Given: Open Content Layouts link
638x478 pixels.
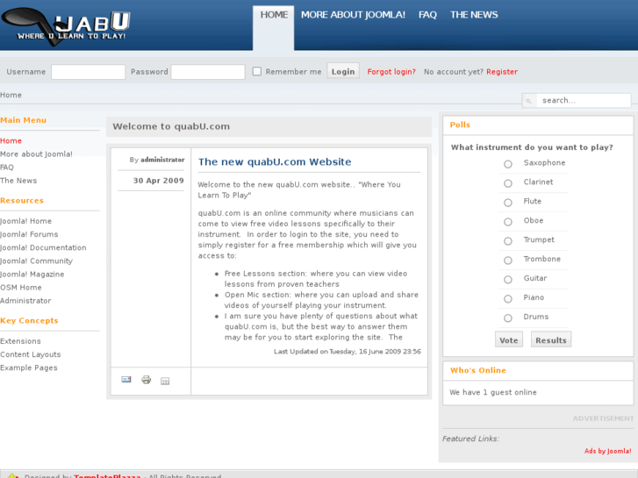Looking at the screenshot, I should (x=31, y=354).
